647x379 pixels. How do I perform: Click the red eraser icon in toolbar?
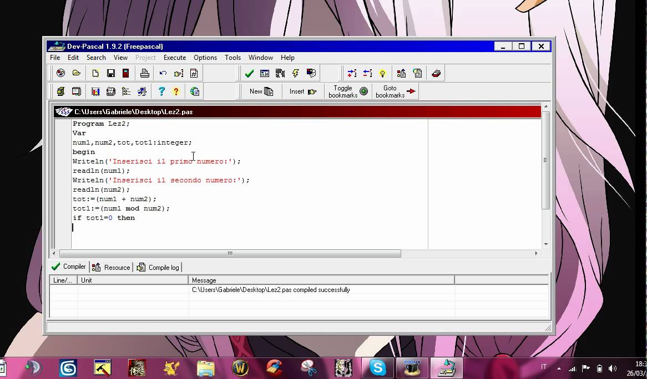point(436,73)
